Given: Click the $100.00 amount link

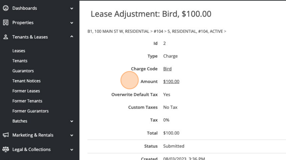Looking at the screenshot, I should coord(171,81).
